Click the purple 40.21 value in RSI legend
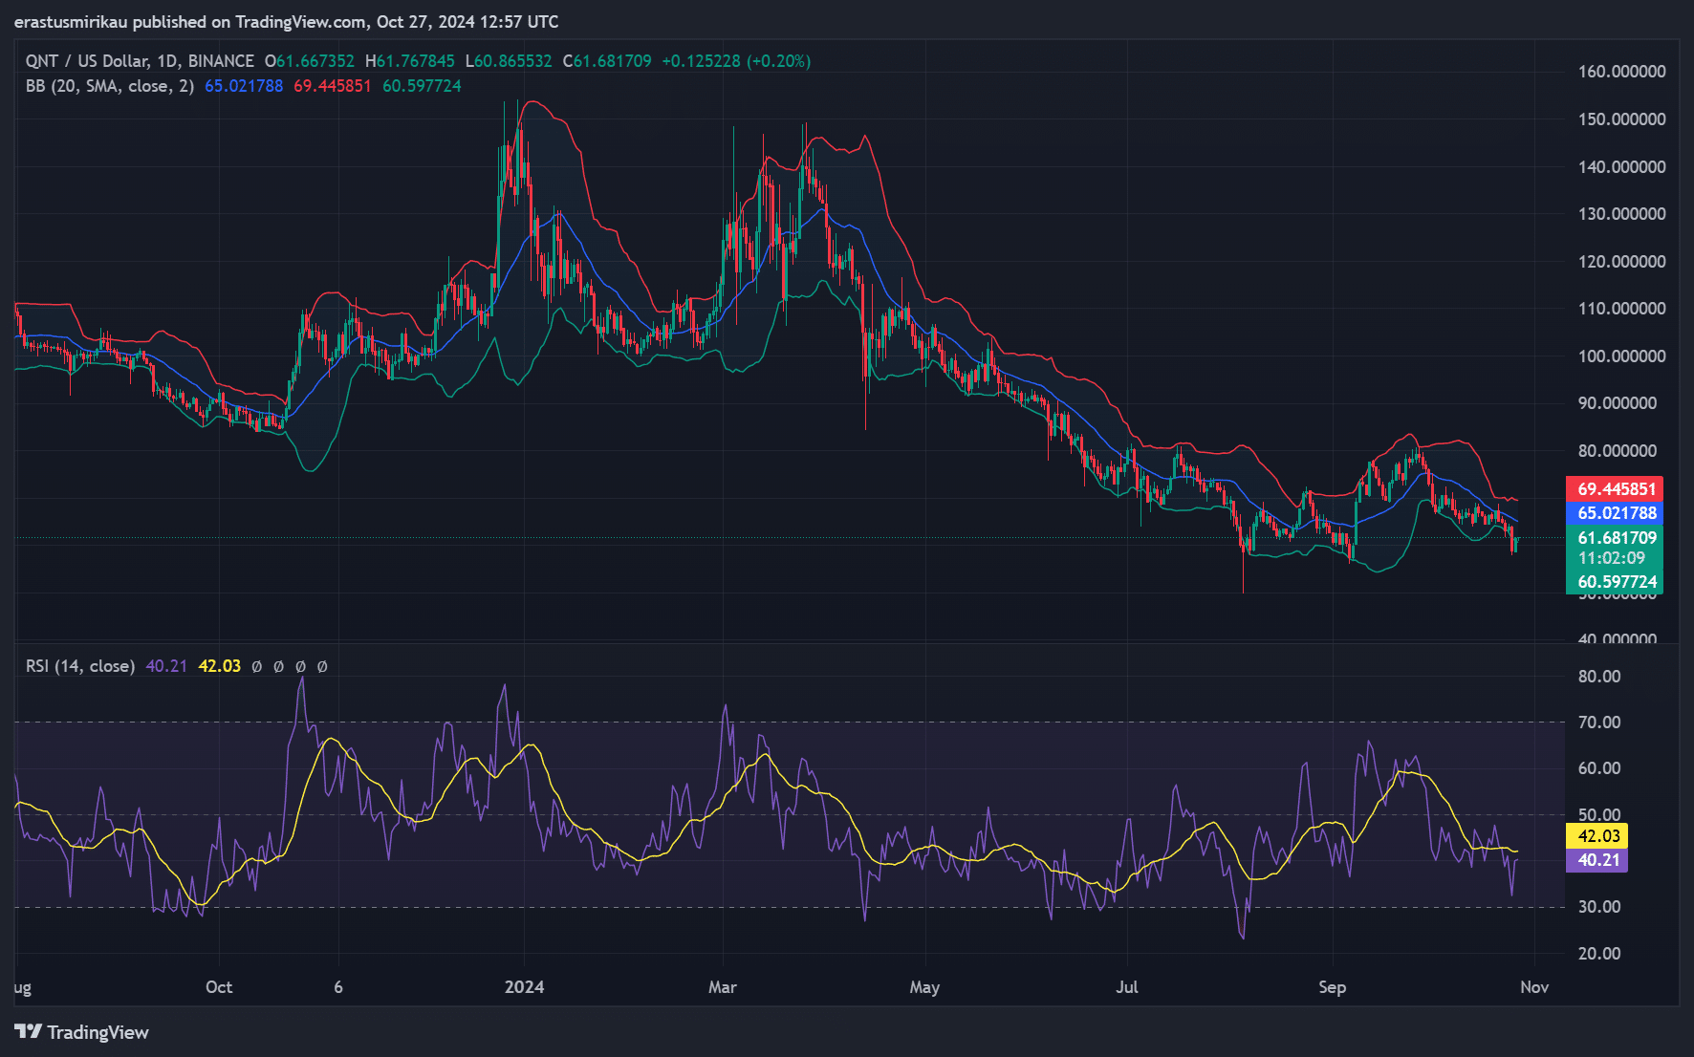The width and height of the screenshot is (1694, 1057). coord(166,666)
